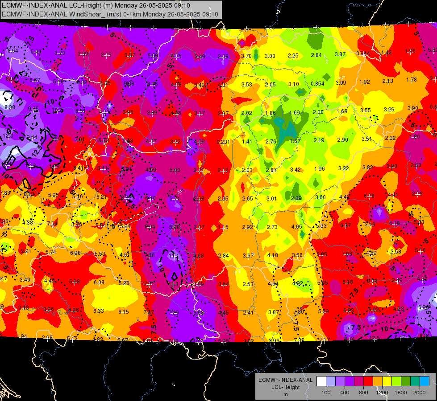
Task: Click the 4.64 value on the map
Action: [273, 283]
